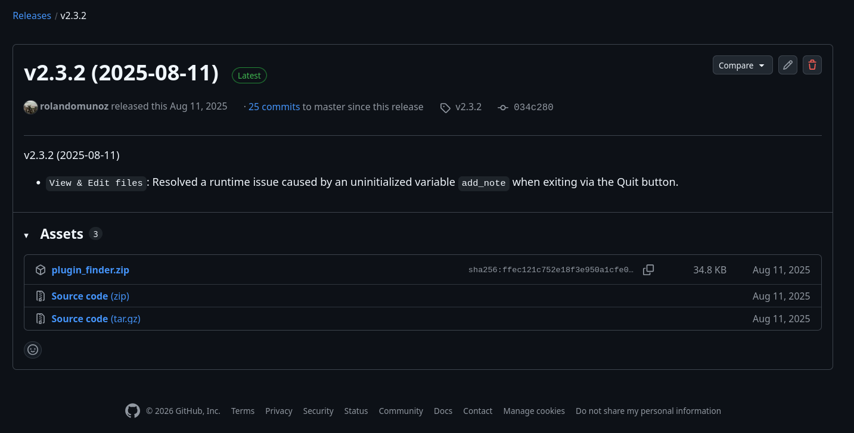This screenshot has height=433, width=854.
Task: Click the GitHub logo in the footer
Action: point(132,410)
